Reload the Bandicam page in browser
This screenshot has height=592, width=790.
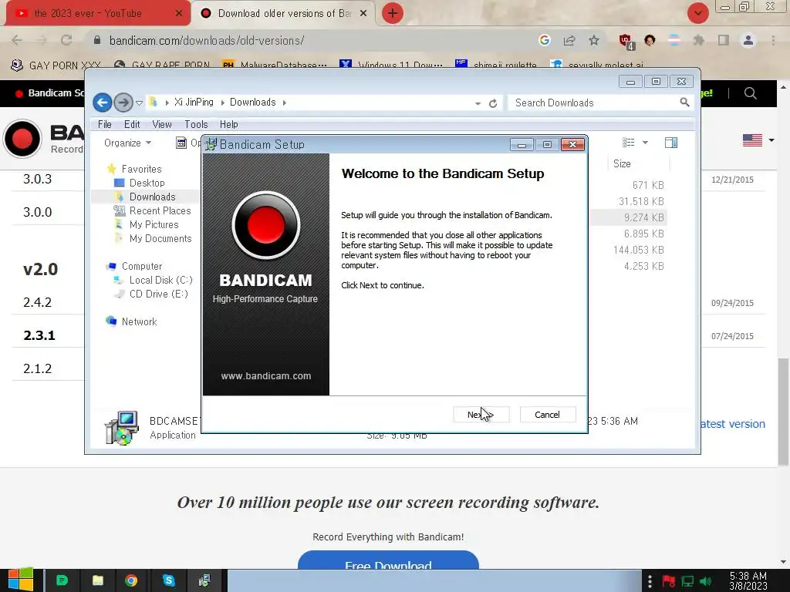coord(66,40)
